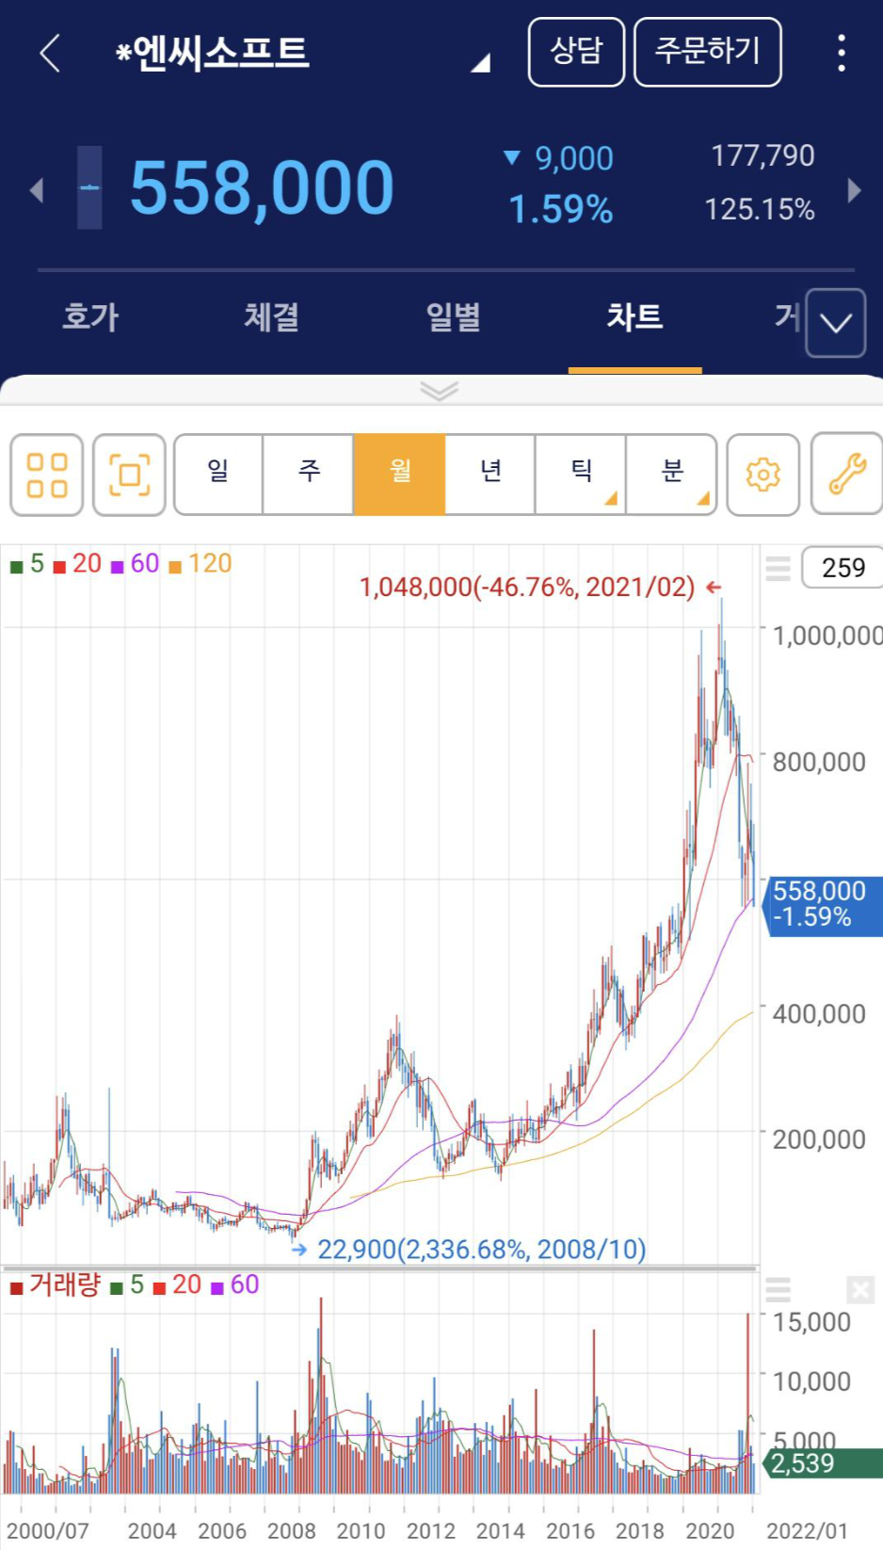Tap the purple 60 moving average legend
Screen dimensions: 883x1550
(136, 564)
